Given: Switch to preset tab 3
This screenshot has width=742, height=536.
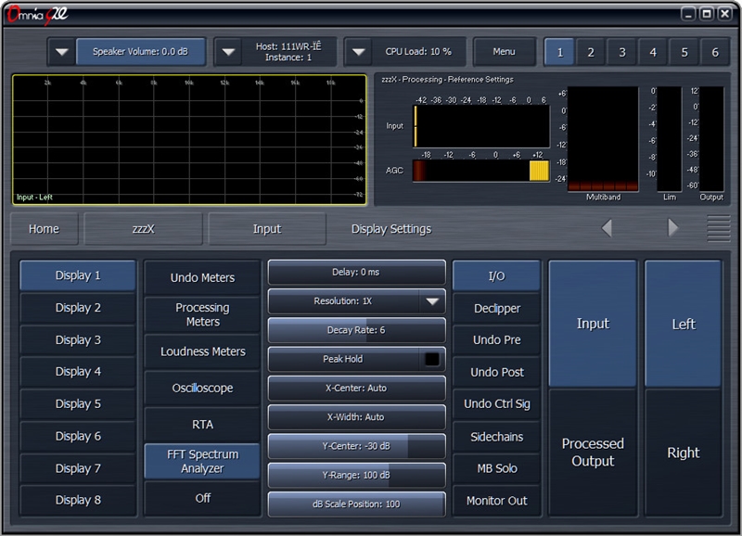Looking at the screenshot, I should point(621,52).
